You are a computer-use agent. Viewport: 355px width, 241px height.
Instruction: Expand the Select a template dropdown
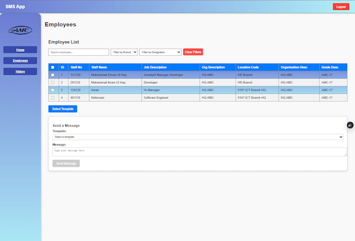point(198,137)
